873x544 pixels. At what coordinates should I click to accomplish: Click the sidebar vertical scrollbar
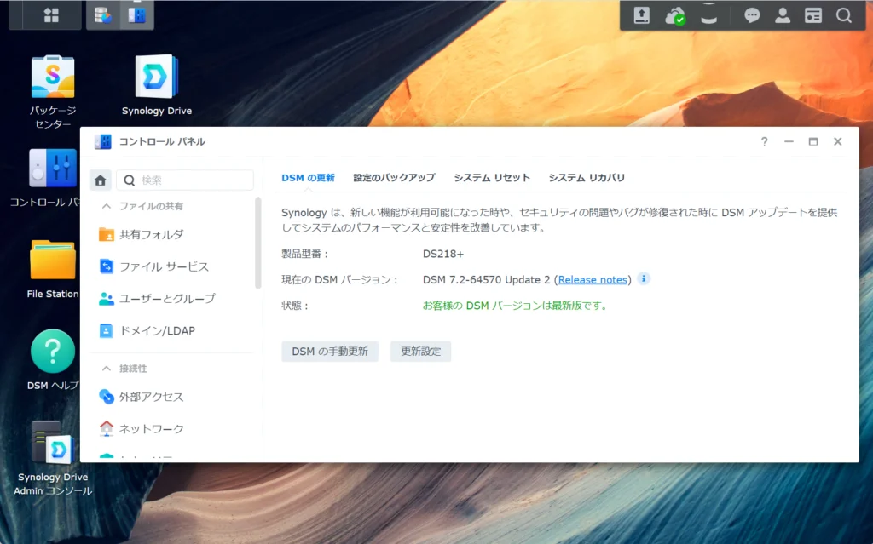258,243
